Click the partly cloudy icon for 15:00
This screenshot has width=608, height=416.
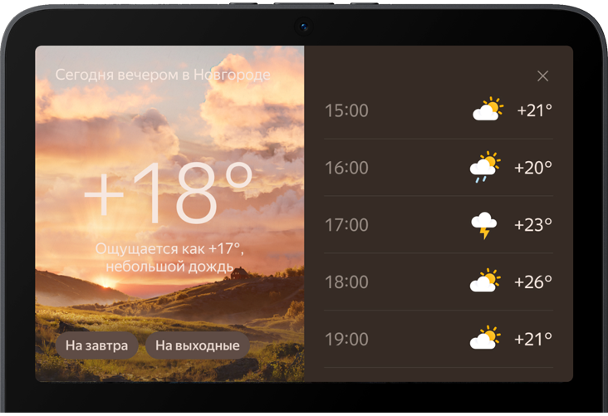pyautogui.click(x=488, y=110)
